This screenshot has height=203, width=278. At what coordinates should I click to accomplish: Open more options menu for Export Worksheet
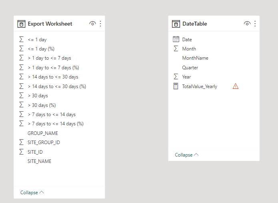[100, 24]
